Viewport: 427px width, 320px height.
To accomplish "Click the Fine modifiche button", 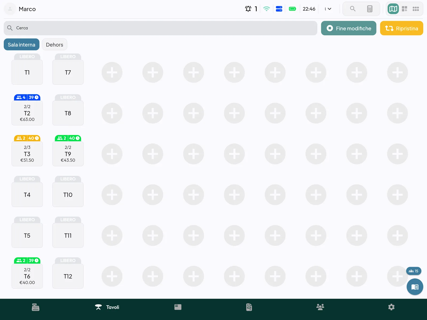I will [349, 28].
